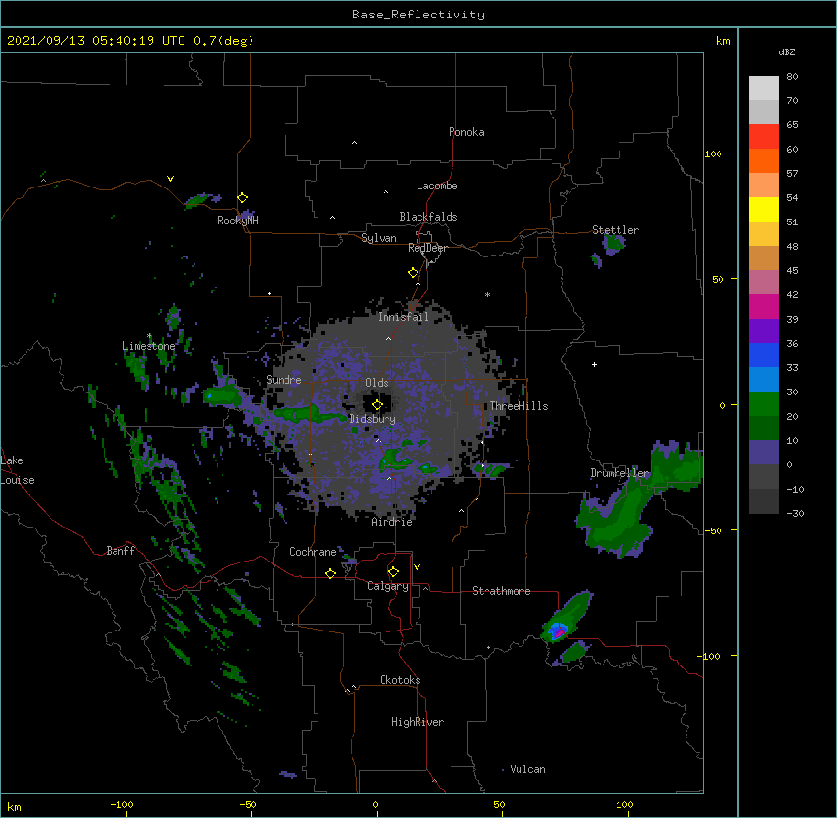Click the Cochrane town label

coord(313,552)
